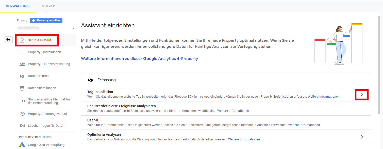383x149 pixels.
Task: Switch to the NUTZER tab
Action: 48,6
